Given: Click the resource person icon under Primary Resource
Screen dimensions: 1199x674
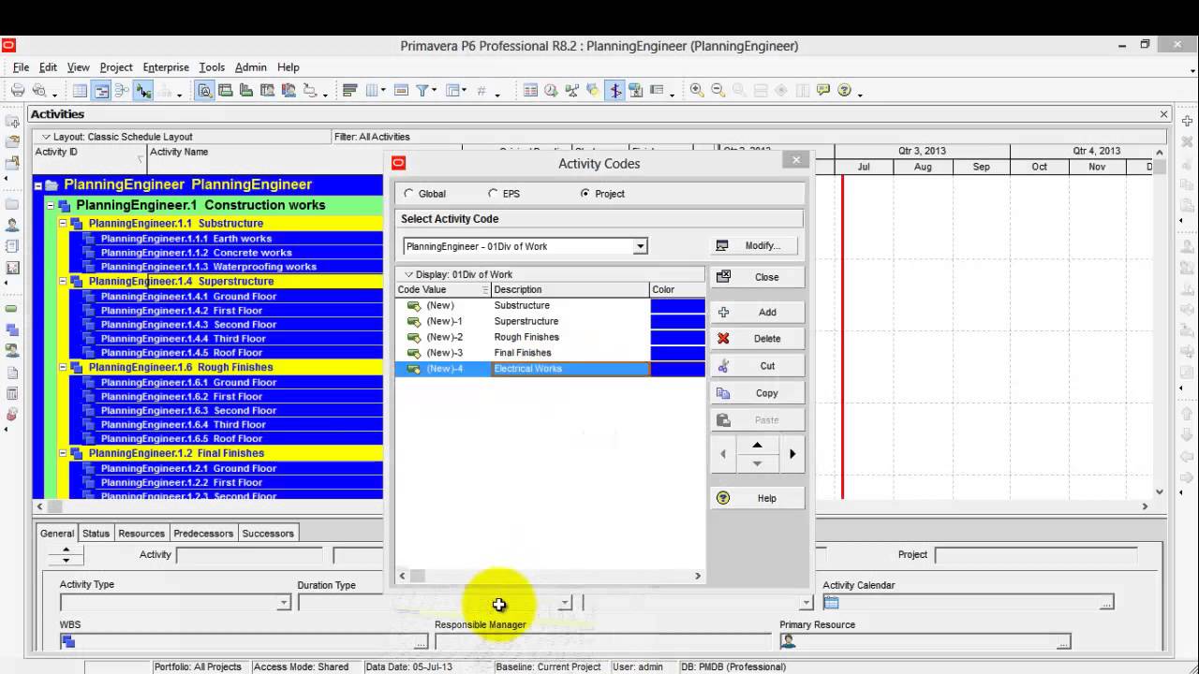Looking at the screenshot, I should coord(788,642).
